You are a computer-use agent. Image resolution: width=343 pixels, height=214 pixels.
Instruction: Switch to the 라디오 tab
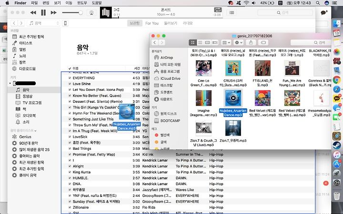click(x=188, y=23)
